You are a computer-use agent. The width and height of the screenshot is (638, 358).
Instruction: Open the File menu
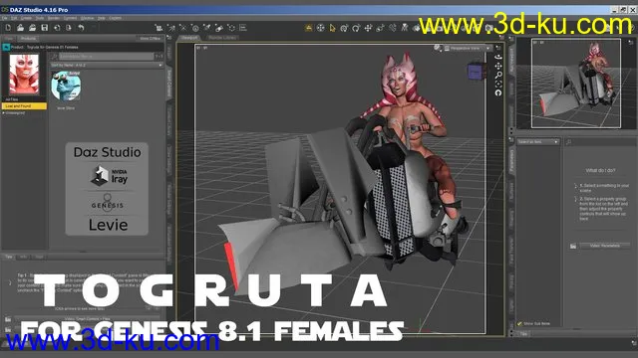coord(4,18)
